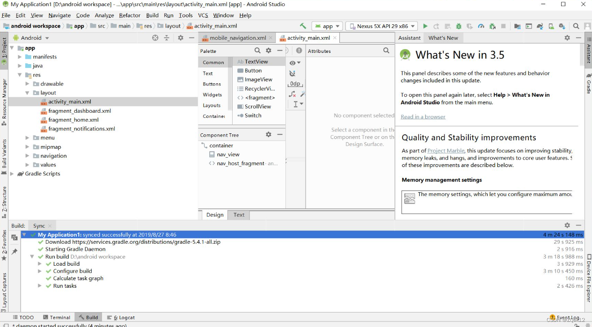Search Attributes with magnifier icon
Image resolution: width=592 pixels, height=327 pixels.
386,51
